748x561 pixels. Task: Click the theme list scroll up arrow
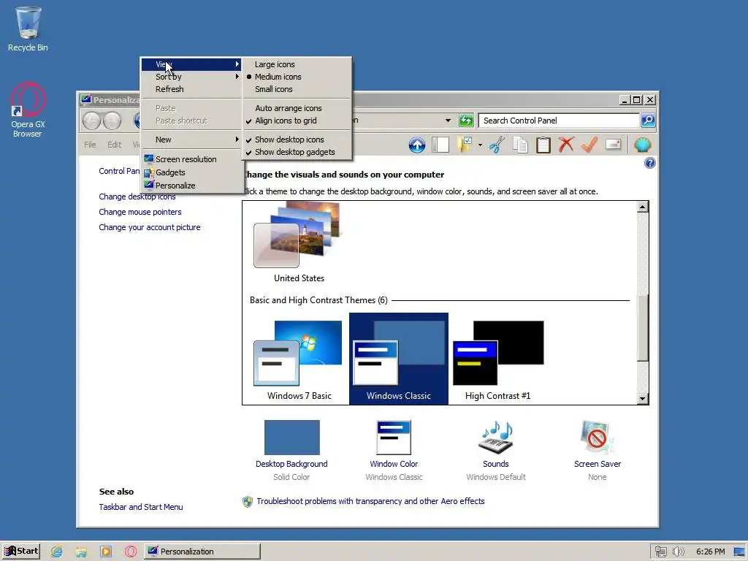click(x=643, y=207)
